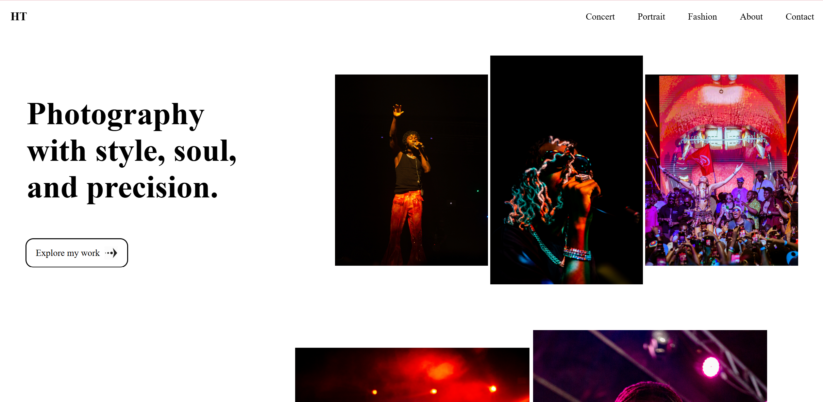Click the Photography with style headline text

click(132, 150)
